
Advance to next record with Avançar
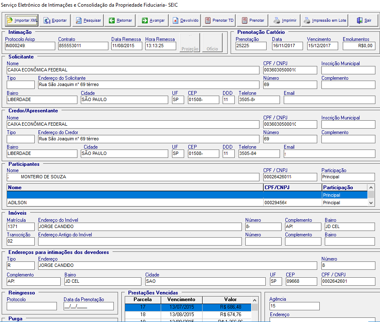pyautogui.click(x=153, y=20)
